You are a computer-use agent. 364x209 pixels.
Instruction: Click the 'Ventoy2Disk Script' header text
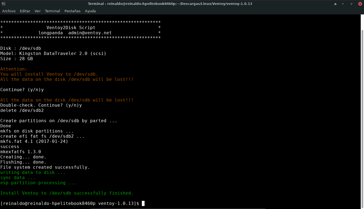pos(71,27)
